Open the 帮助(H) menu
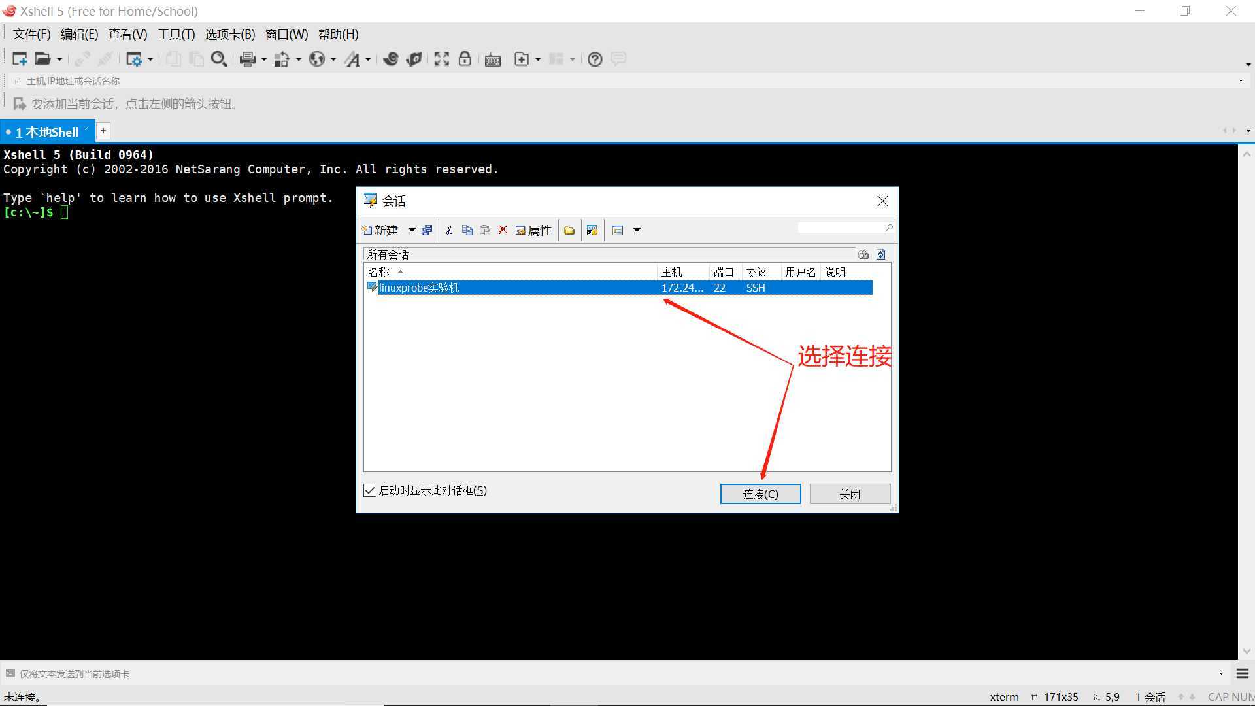Screen dimensions: 1255x706 338,35
